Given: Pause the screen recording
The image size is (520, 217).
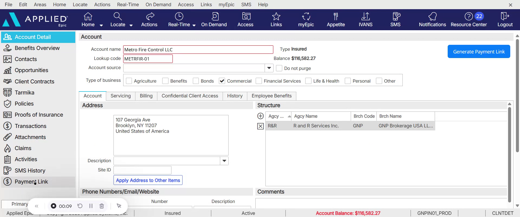Looking at the screenshot, I should 91,206.
